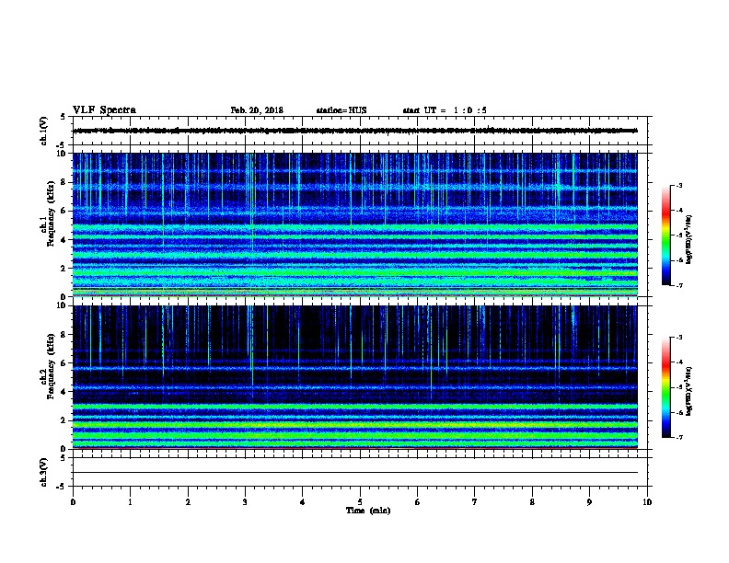The height and width of the screenshot is (563, 729).
Task: Click the "-7" tick on the ch.2 colorbar
Action: coord(679,437)
